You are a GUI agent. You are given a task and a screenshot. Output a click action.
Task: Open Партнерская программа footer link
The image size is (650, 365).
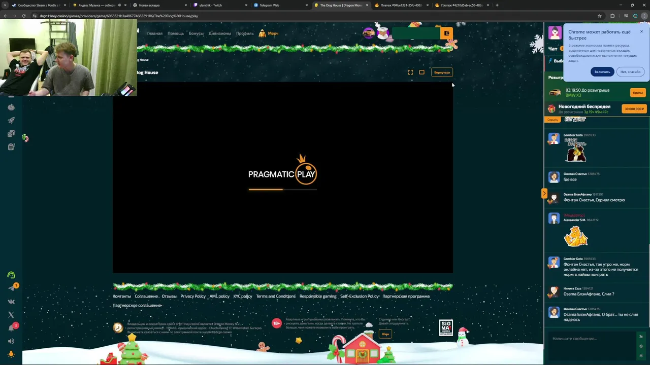(406, 296)
